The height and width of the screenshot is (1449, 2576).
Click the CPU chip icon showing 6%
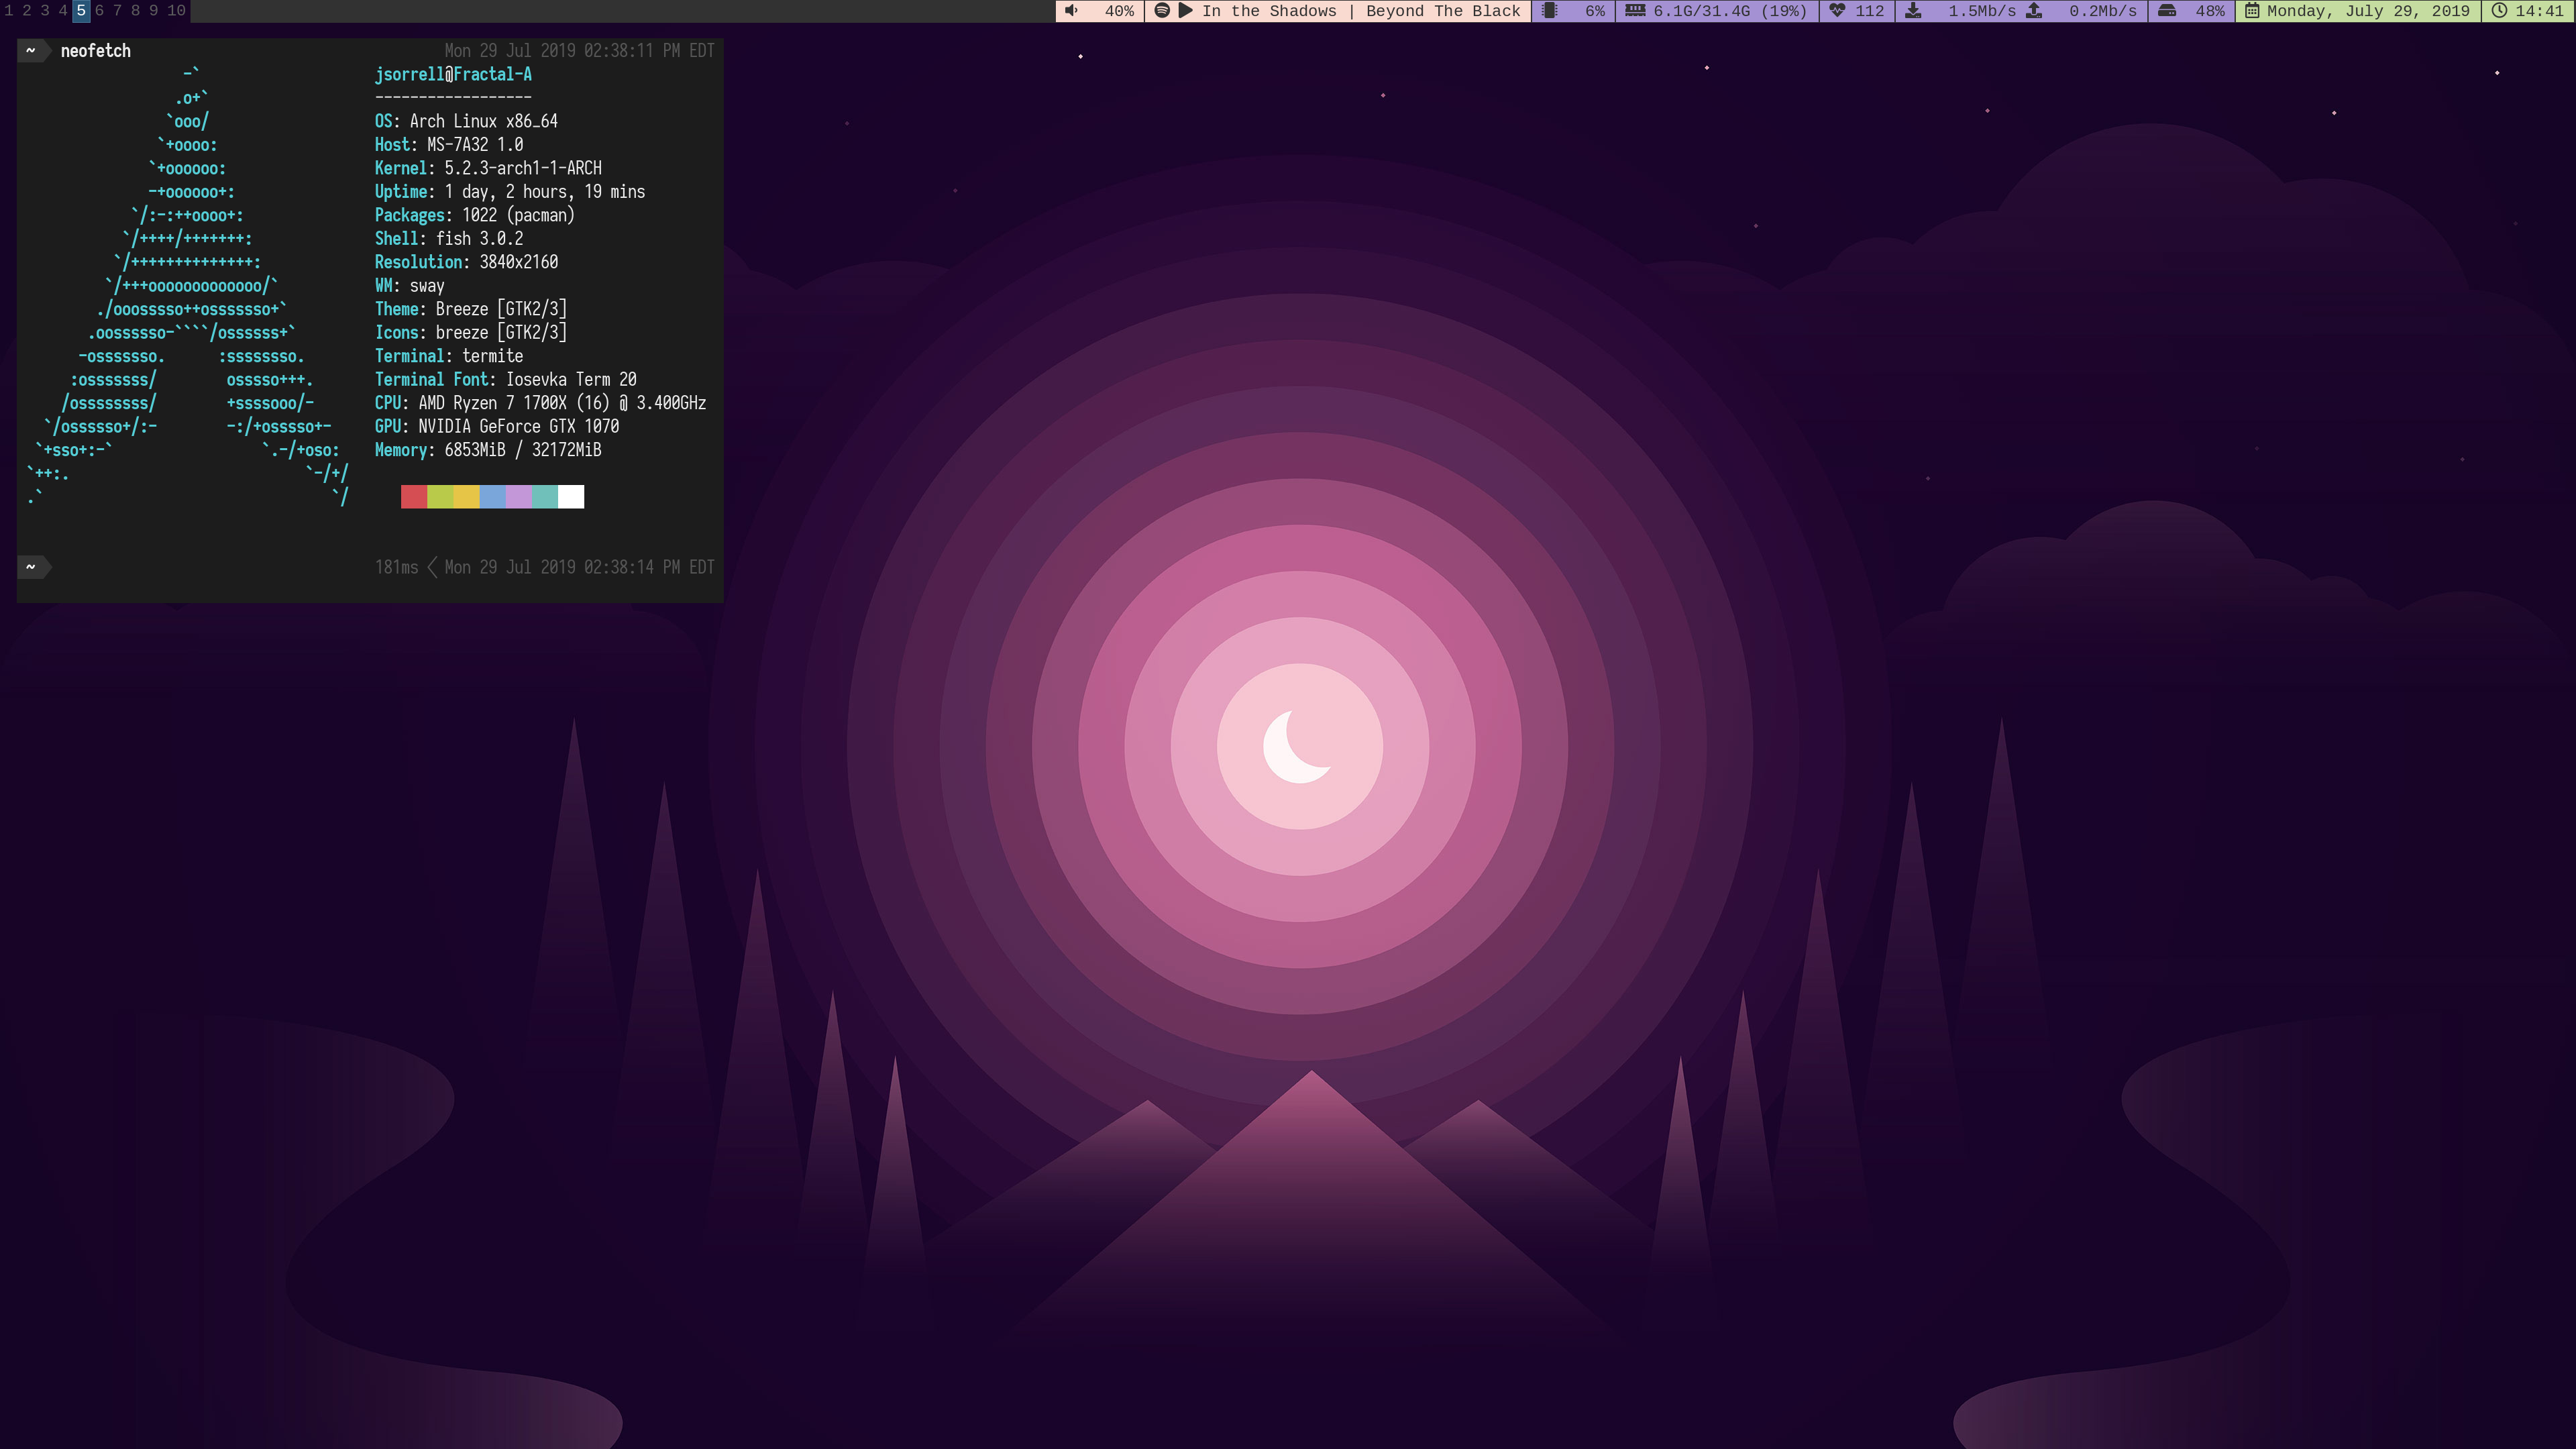click(x=1550, y=11)
